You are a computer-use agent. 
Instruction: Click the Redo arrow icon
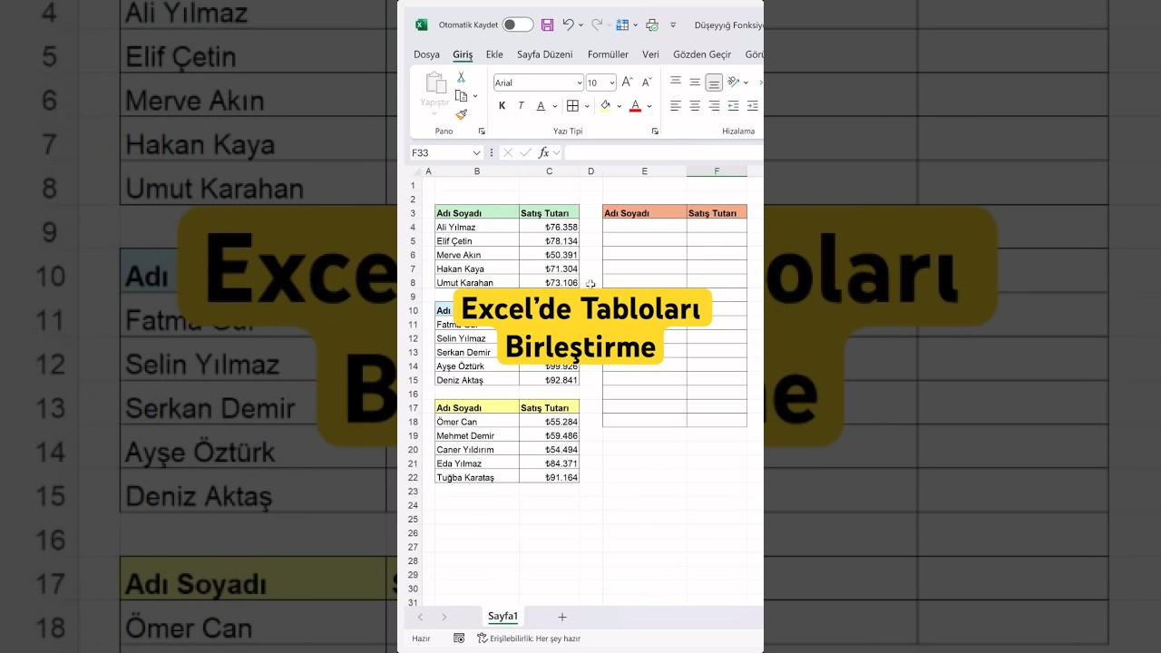tap(596, 24)
